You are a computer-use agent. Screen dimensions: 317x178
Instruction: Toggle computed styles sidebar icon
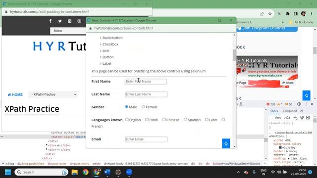[308, 118]
